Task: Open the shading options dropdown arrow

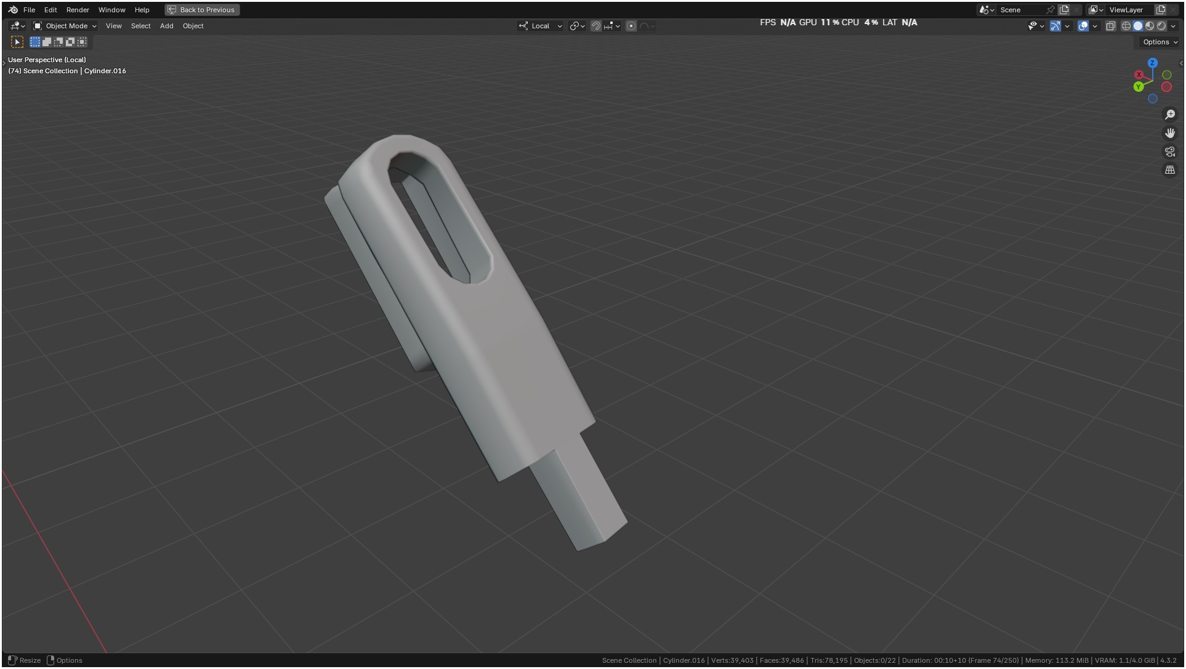Action: [x=1173, y=26]
